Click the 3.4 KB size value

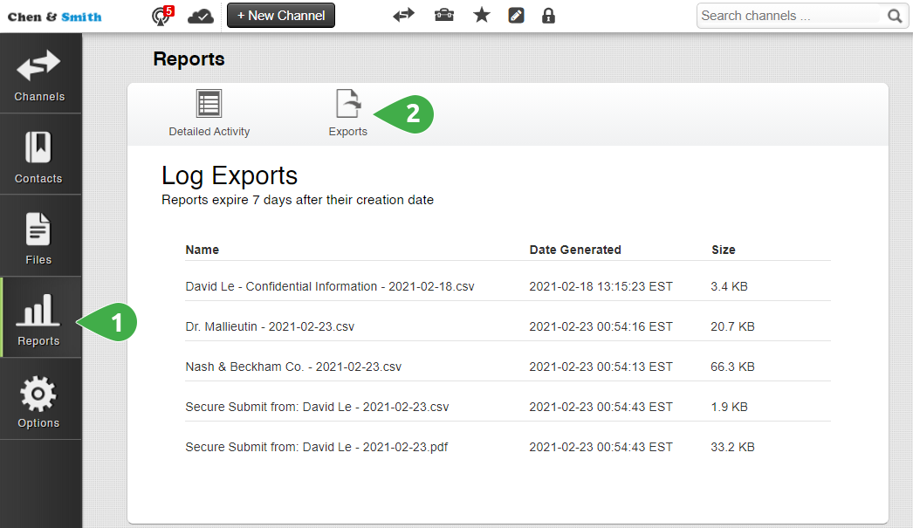[729, 286]
